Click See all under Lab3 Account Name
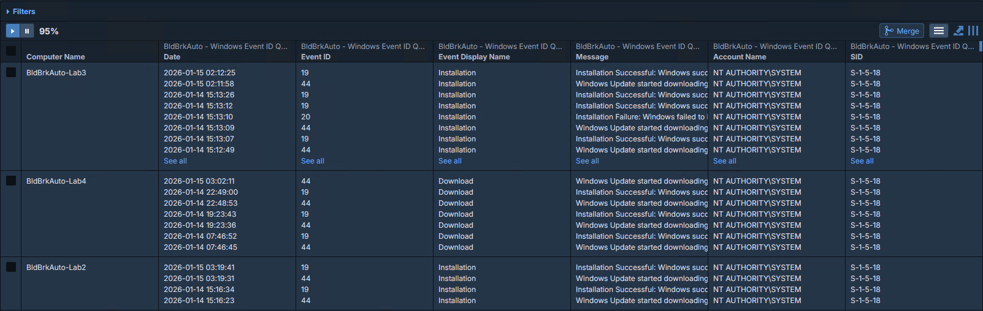The width and height of the screenshot is (983, 311). pos(725,161)
